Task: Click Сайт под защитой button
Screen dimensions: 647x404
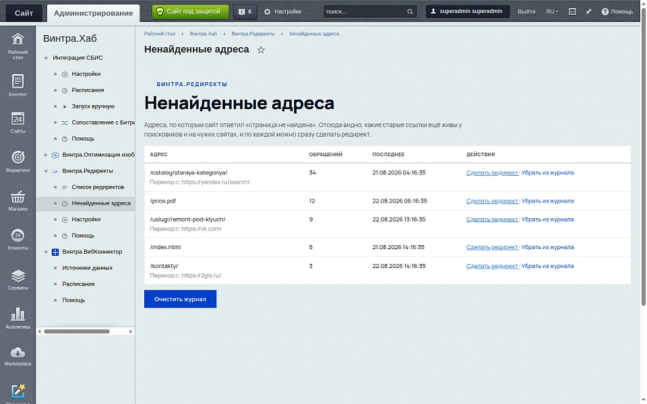Action: click(190, 11)
